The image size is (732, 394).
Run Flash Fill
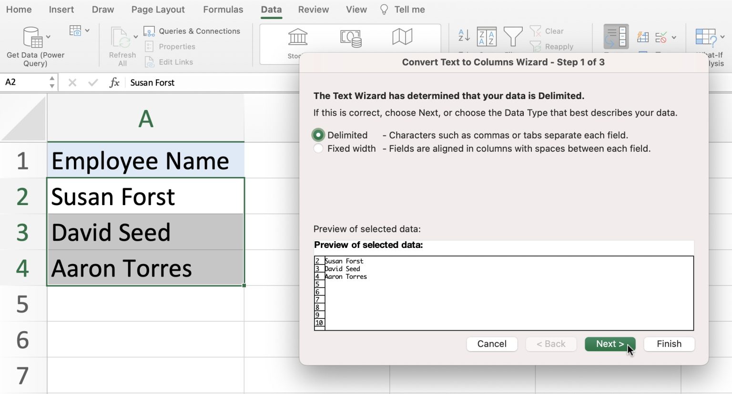pyautogui.click(x=643, y=37)
